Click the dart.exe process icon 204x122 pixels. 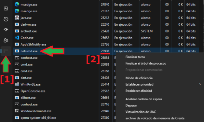click(x=17, y=78)
